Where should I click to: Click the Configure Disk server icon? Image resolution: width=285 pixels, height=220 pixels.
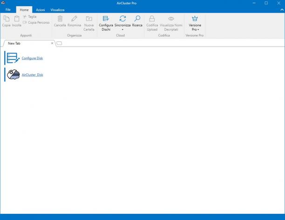pyautogui.click(x=13, y=58)
